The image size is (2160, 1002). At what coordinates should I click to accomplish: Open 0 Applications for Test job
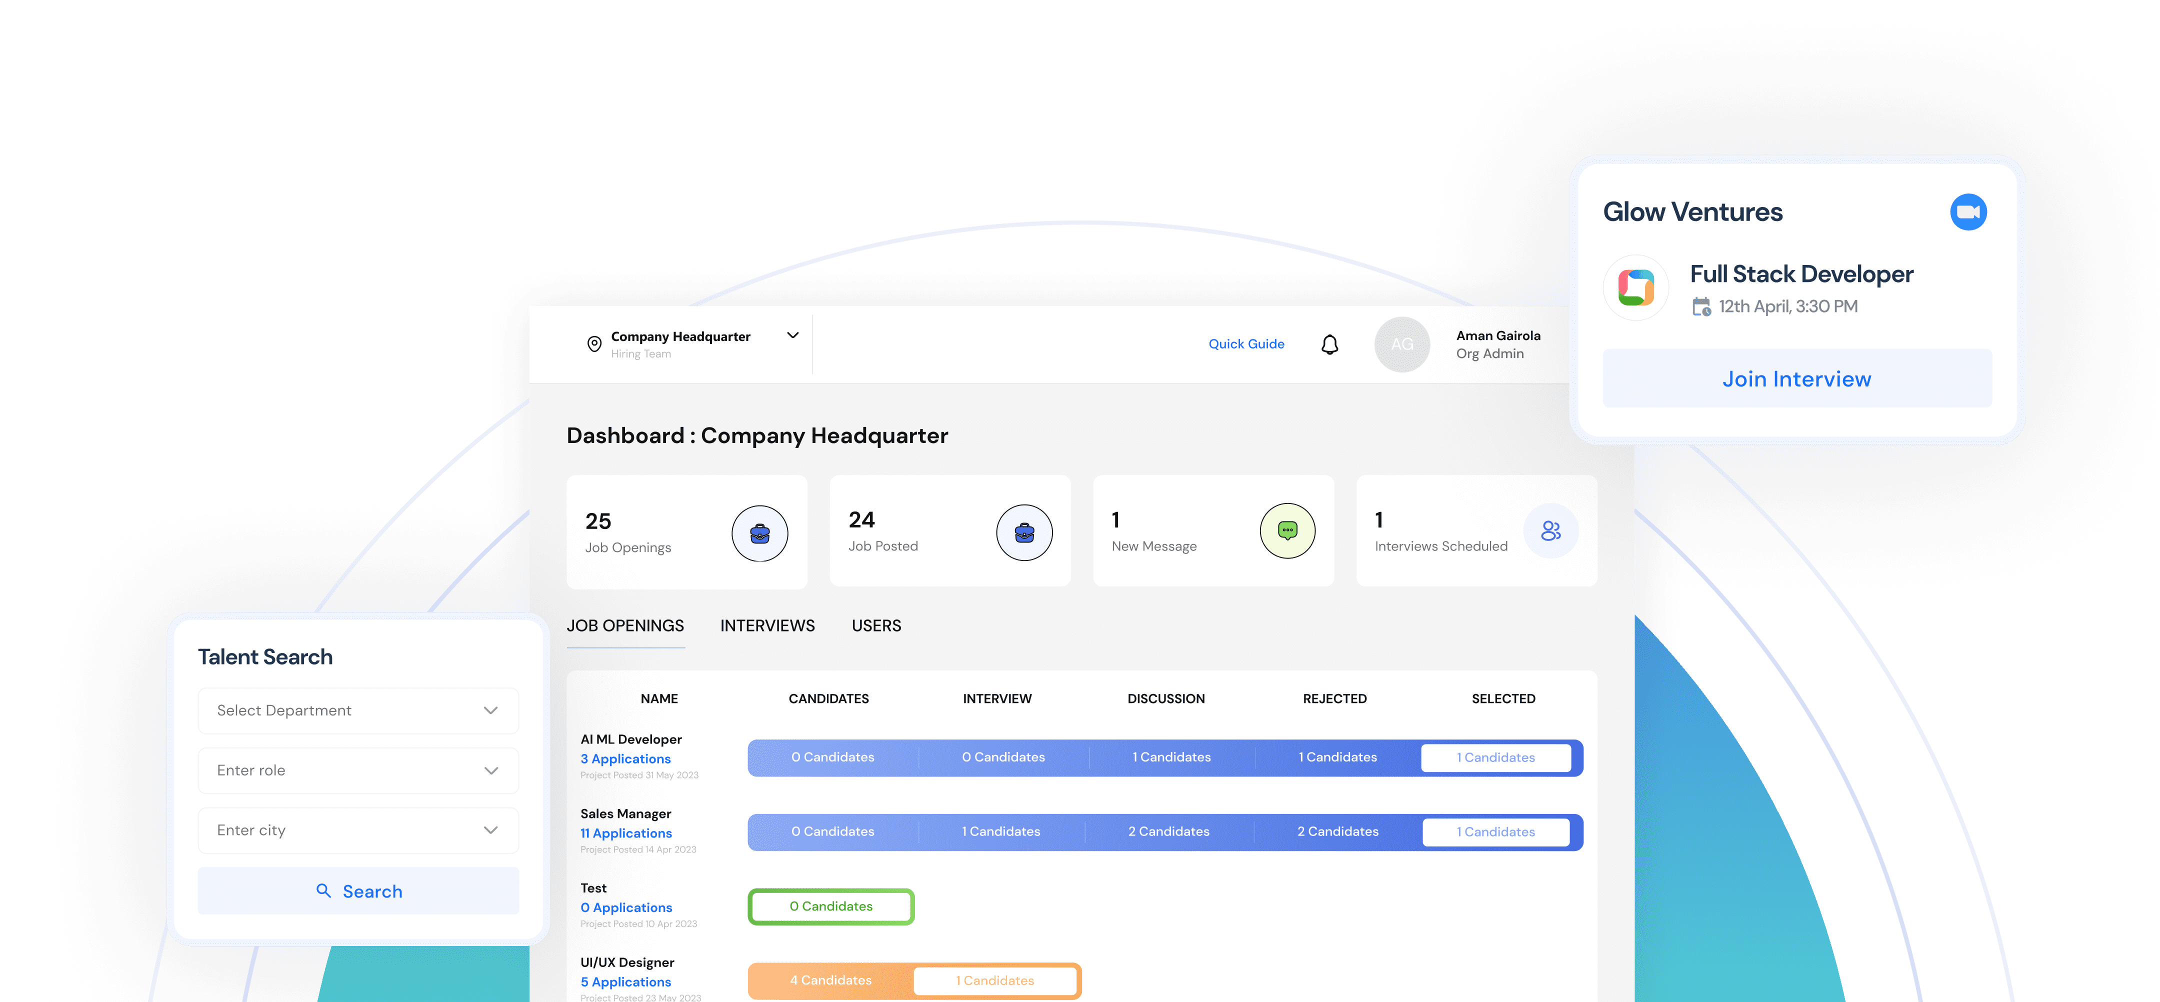tap(626, 907)
